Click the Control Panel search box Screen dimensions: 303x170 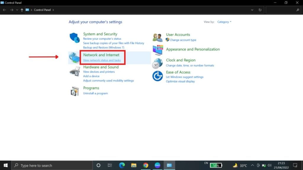(283, 10)
